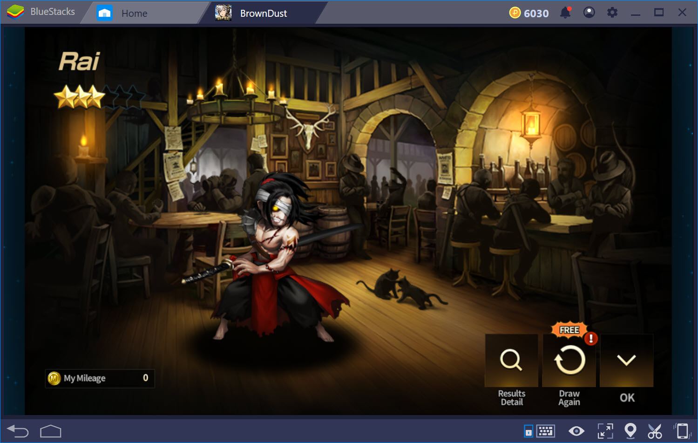Viewport: 698px width, 443px height.
Task: Open the game controls overlay icon
Action: click(529, 431)
